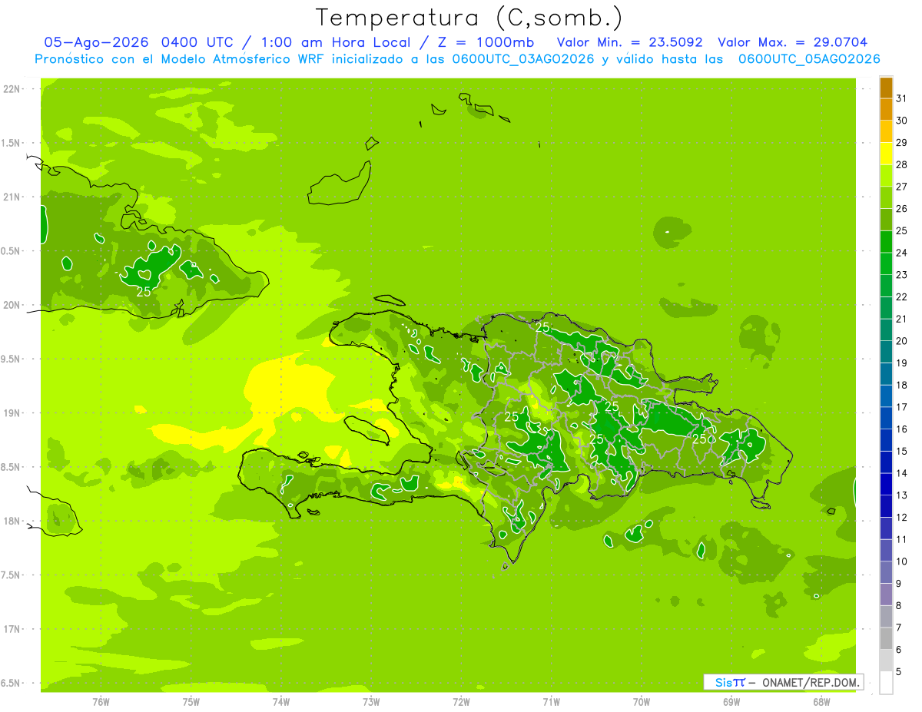
Task: Click the 68W longitude axis label
Action: pyautogui.click(x=821, y=702)
